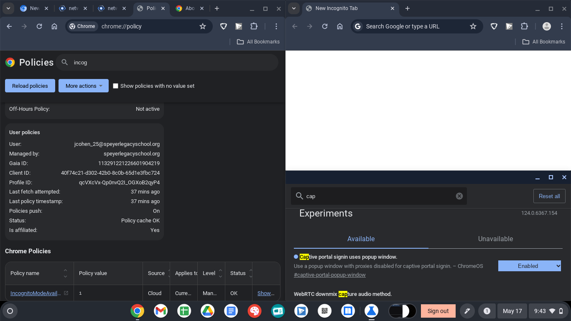Image resolution: width=571 pixels, height=321 pixels.
Task: Focus the flags search box containing 'cap'
Action: [x=379, y=196]
